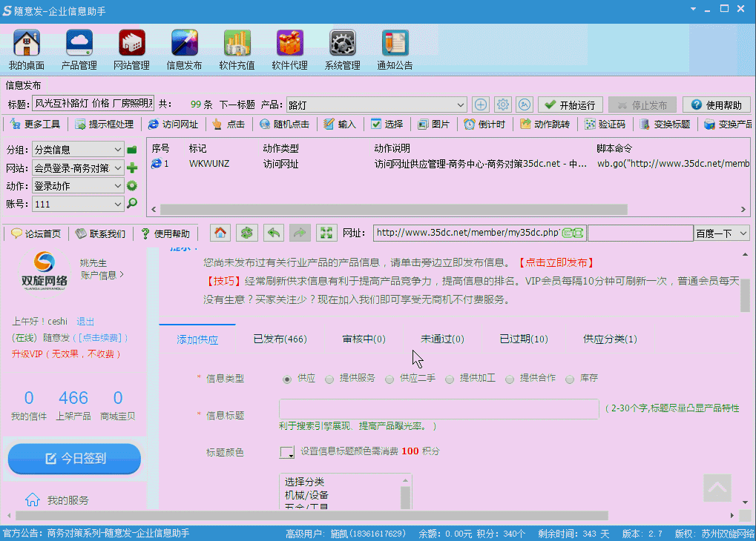Click 访问网址 toolbar item
Image resolution: width=756 pixels, height=541 pixels.
click(x=174, y=125)
